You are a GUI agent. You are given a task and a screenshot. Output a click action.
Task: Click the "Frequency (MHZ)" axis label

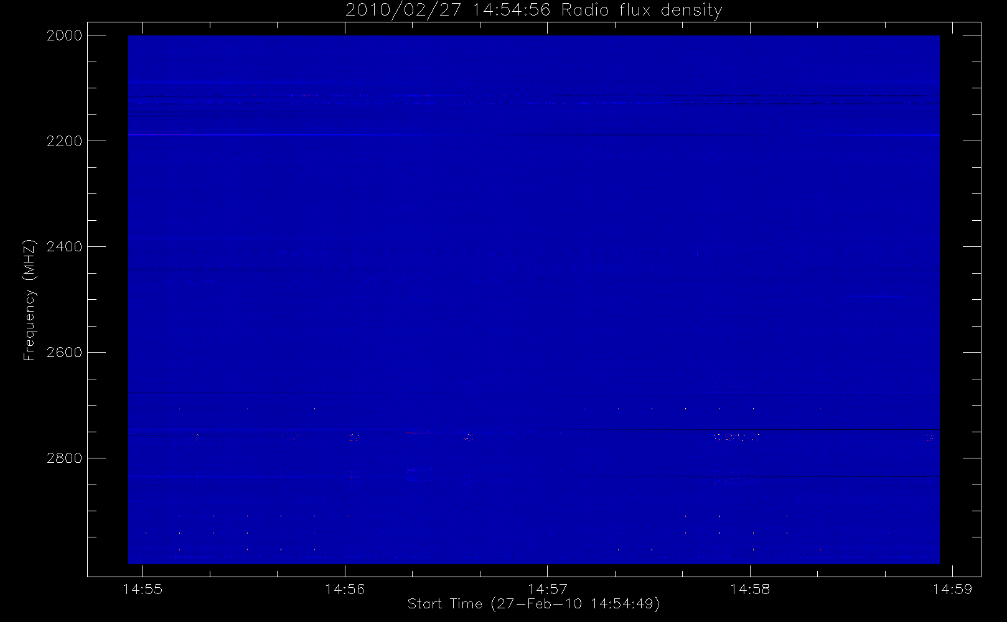[x=29, y=300]
